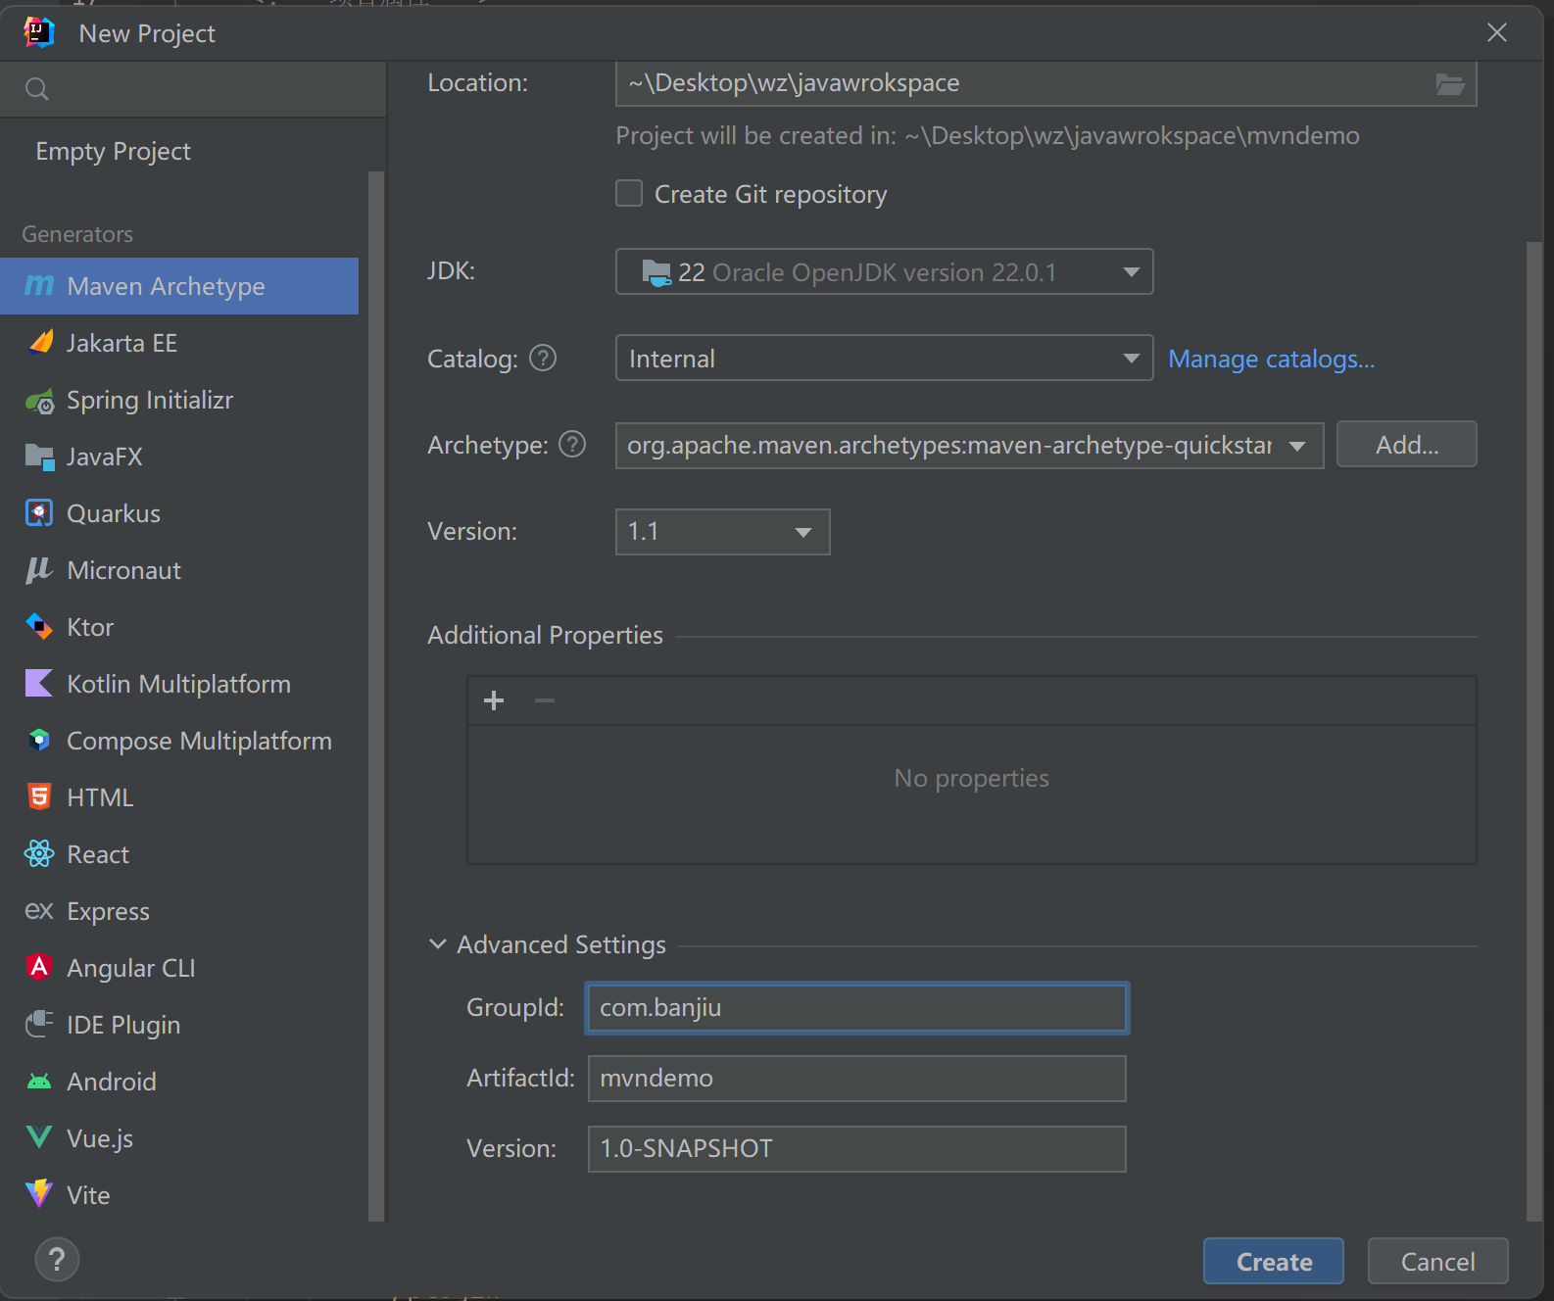
Task: Click the IDE Plugin plug icon
Action: (39, 1025)
